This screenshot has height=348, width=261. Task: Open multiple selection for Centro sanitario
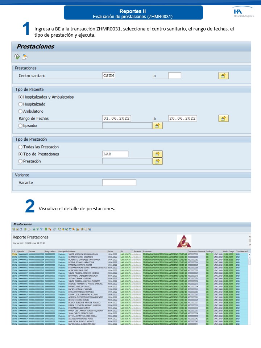[223, 75]
